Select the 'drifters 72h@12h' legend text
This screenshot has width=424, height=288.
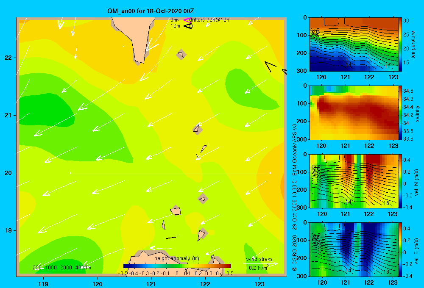[209, 20]
